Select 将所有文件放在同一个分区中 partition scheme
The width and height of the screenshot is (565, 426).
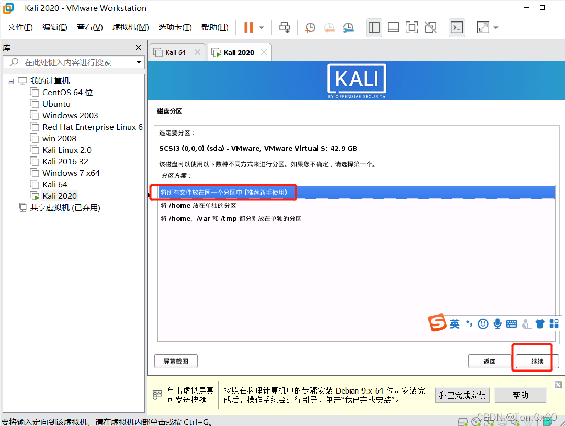tap(356, 193)
